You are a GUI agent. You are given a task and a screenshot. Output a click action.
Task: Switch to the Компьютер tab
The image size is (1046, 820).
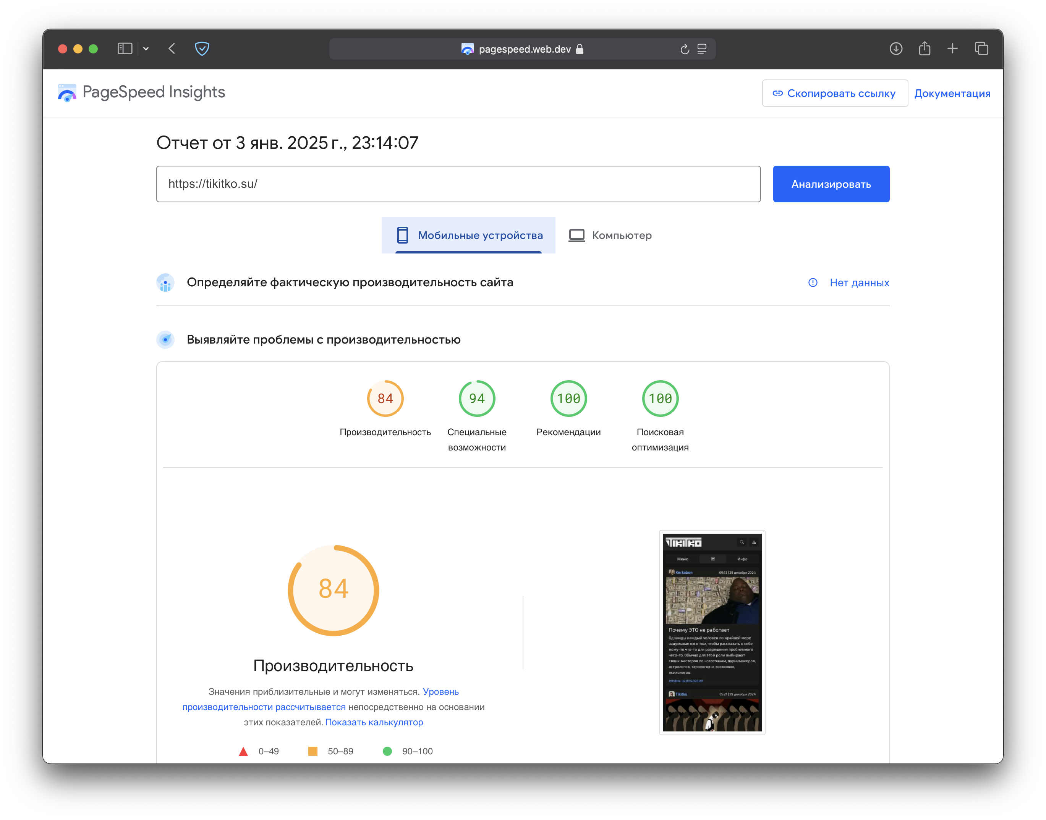610,235
